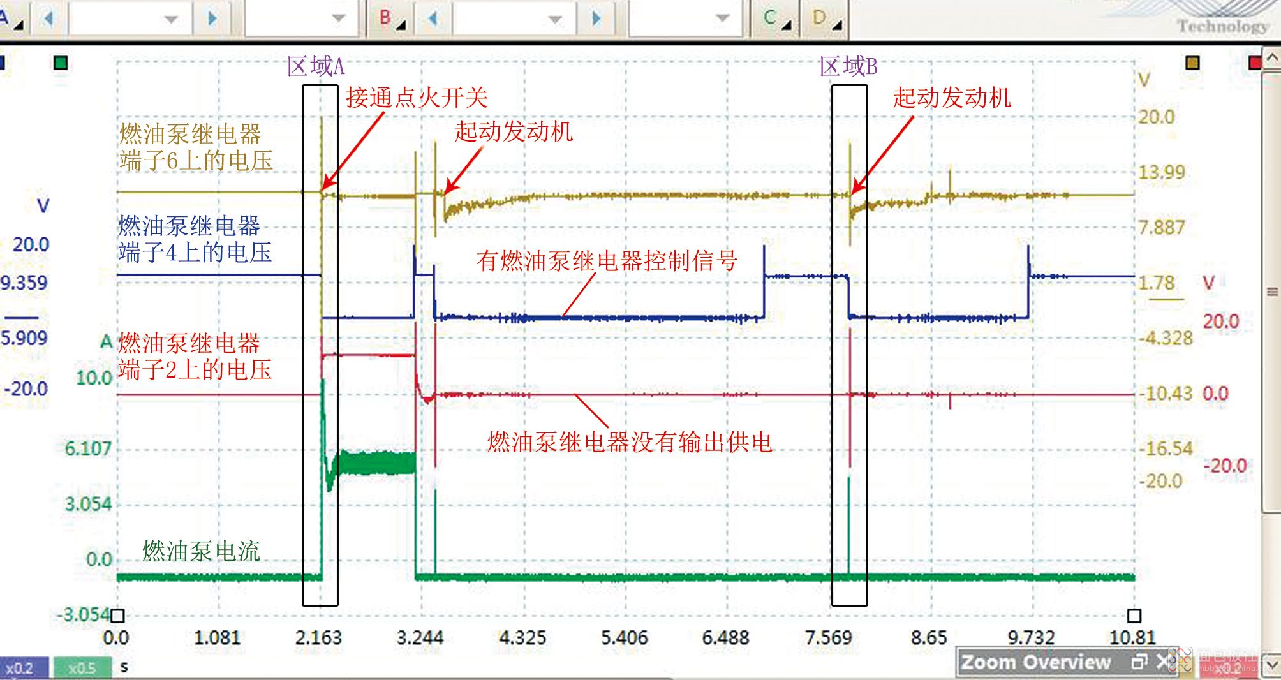This screenshot has width=1281, height=680.
Task: Grab the right time ruler handle
Action: (1134, 616)
